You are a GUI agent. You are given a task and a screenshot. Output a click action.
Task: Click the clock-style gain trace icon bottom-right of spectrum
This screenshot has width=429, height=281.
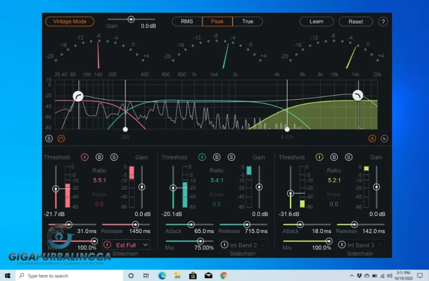click(x=384, y=138)
